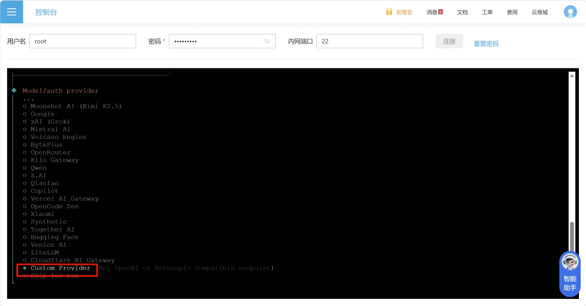Image resolution: width=586 pixels, height=306 pixels.
Task: Click the Z.AI provider row
Action: (35, 176)
